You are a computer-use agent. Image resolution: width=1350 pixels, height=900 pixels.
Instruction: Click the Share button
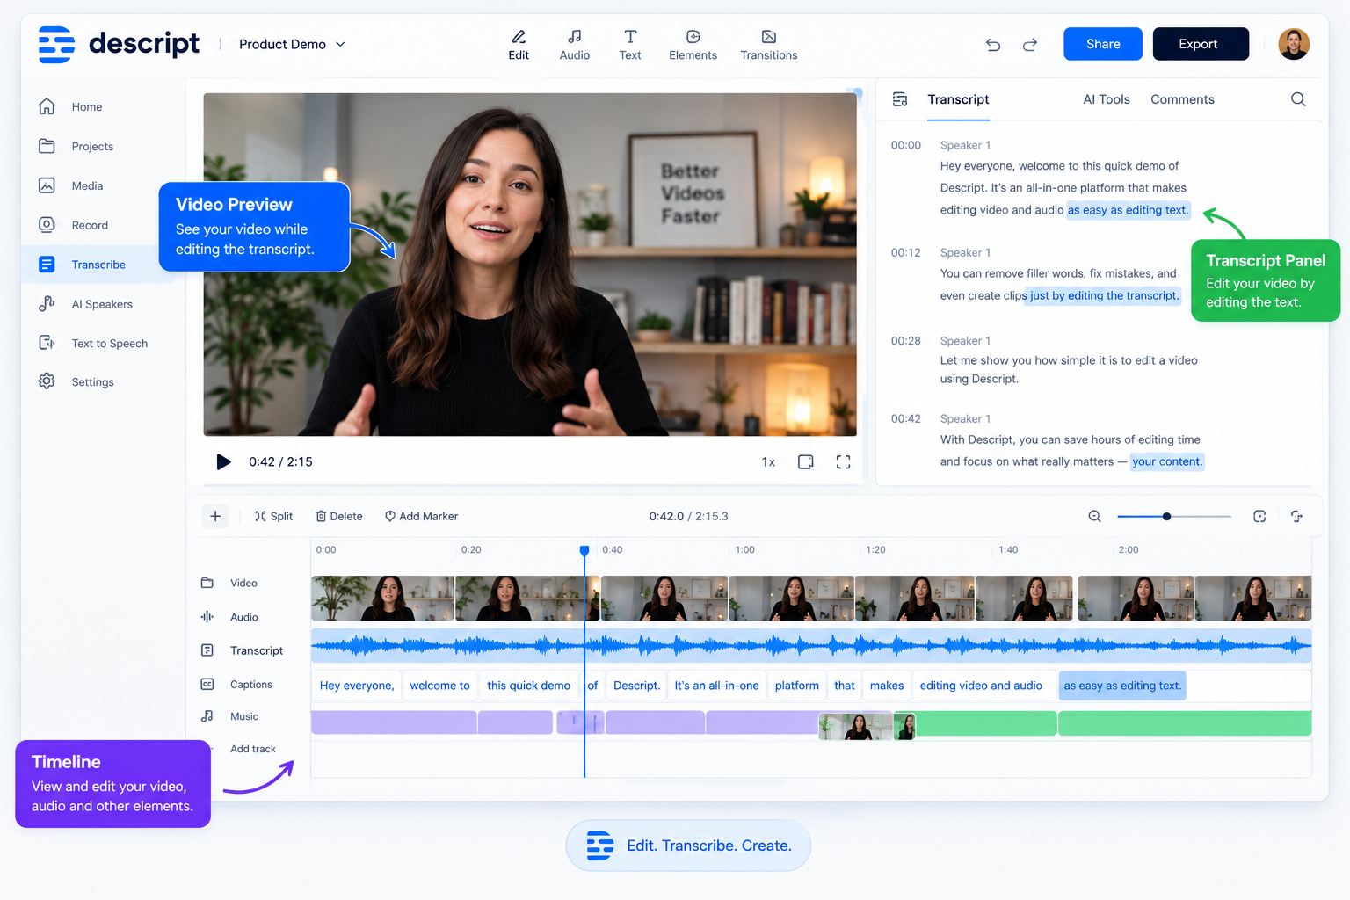[1103, 44]
